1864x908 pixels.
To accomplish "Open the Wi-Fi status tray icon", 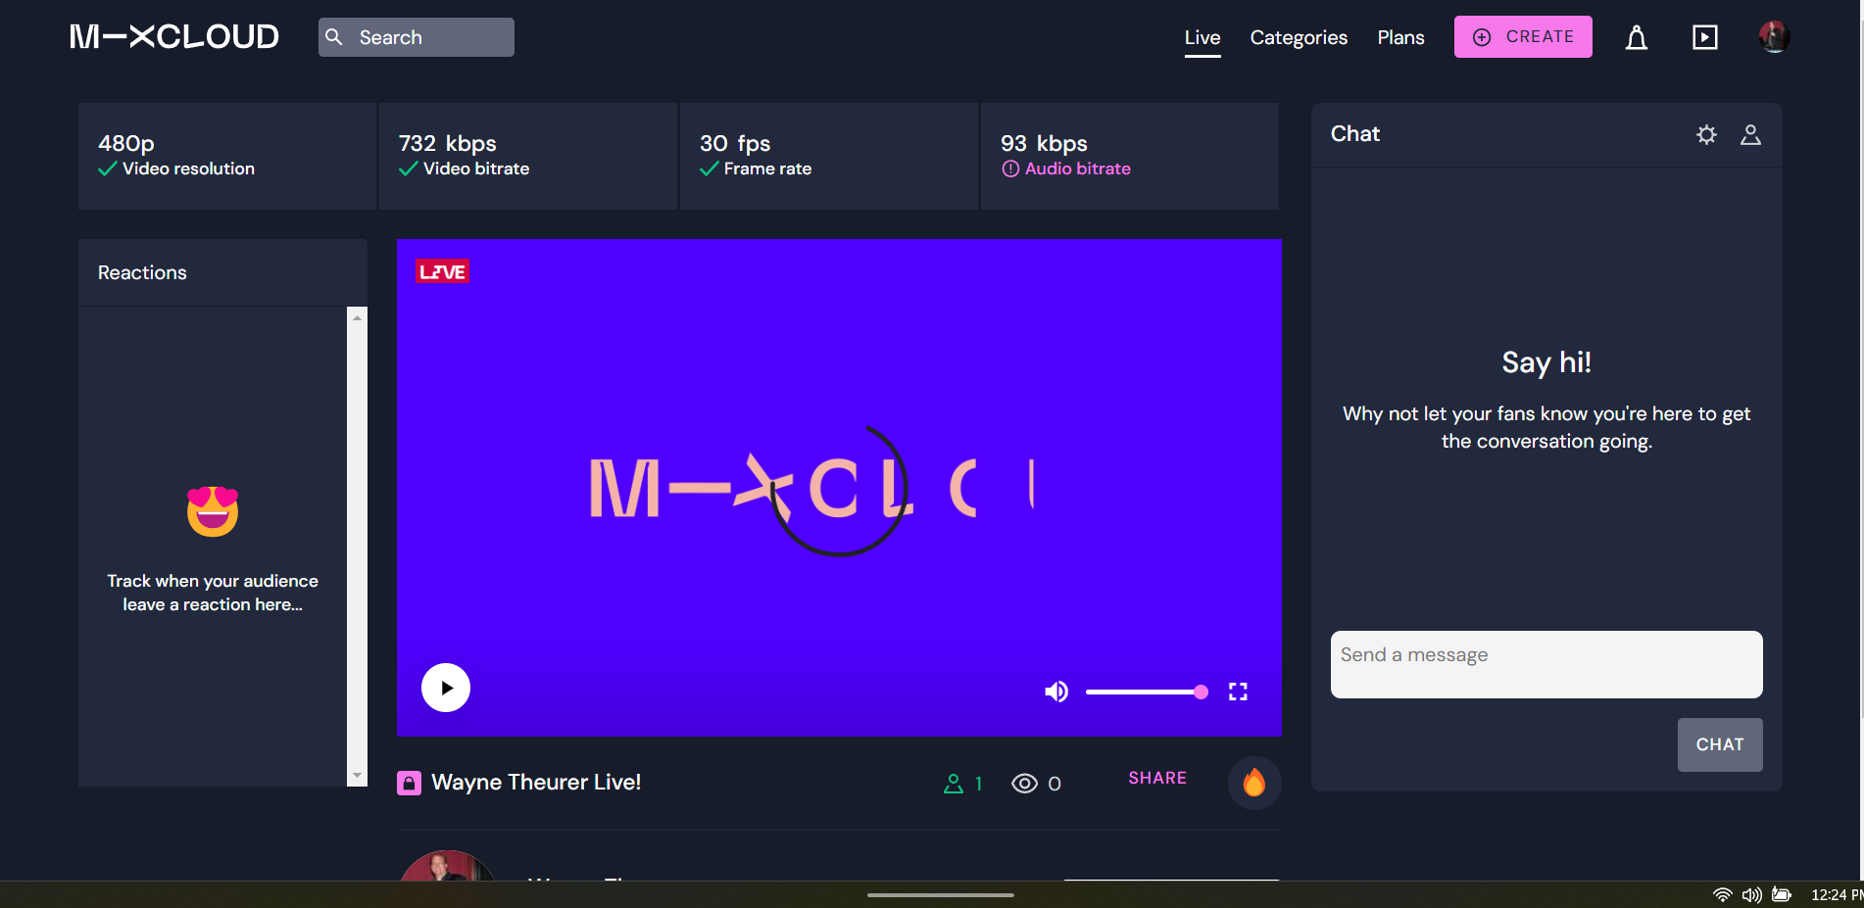I will [x=1722, y=894].
